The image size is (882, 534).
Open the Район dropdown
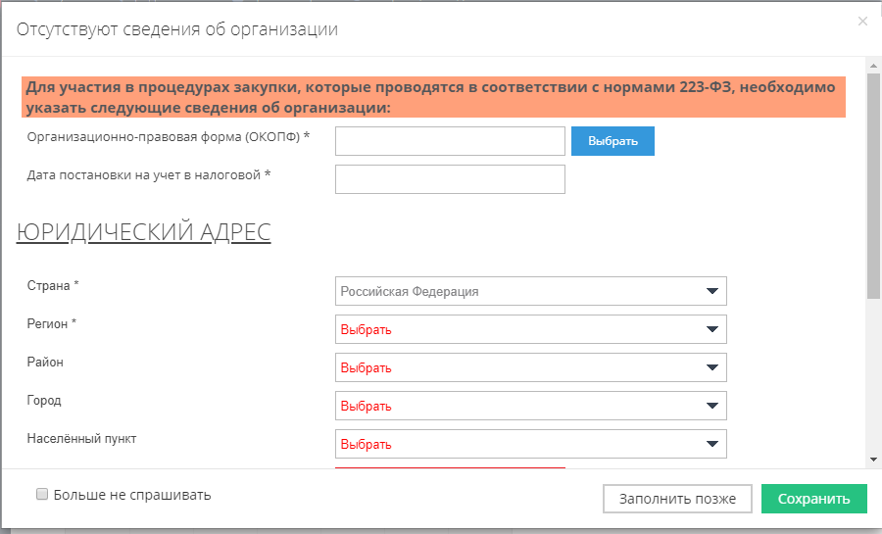tap(530, 367)
